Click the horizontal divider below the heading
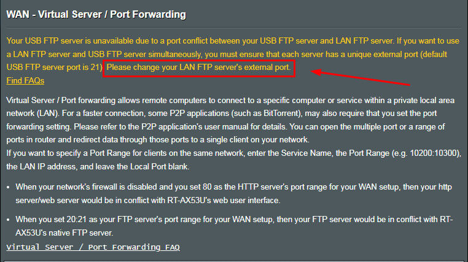 coord(234,28)
